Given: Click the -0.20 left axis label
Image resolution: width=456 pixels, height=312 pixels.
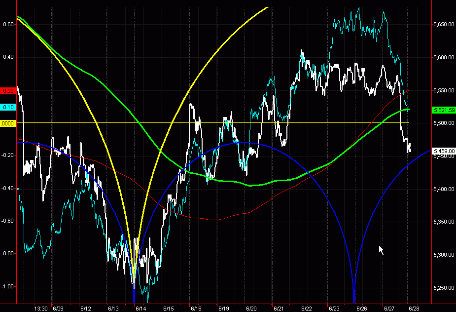Looking at the screenshot, I should (x=7, y=156).
